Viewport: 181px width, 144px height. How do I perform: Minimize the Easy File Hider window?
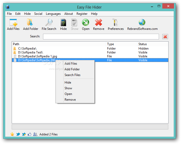(x=152, y=6)
